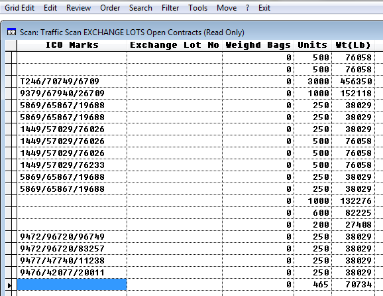This screenshot has height=296, width=383.
Task: Click the Exchange Lot No column header
Action: point(174,45)
